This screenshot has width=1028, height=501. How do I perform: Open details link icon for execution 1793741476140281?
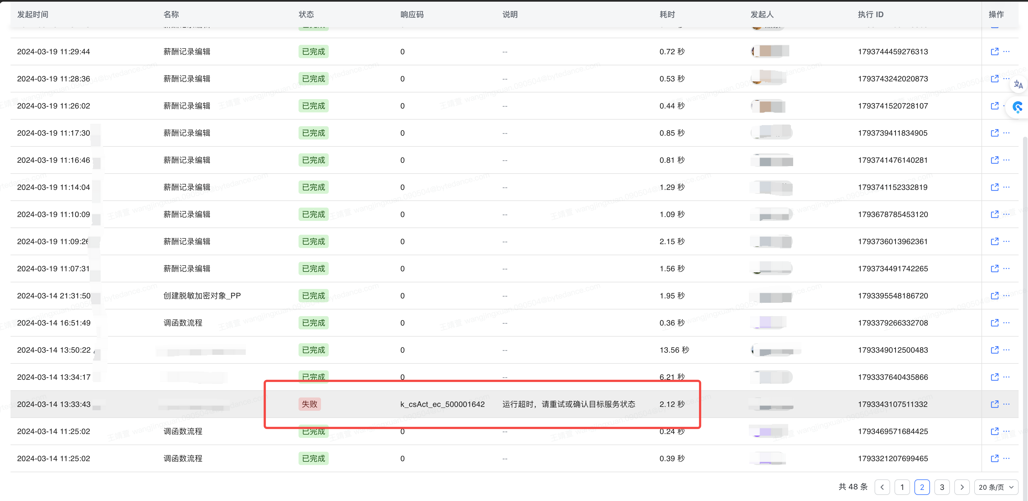point(994,160)
